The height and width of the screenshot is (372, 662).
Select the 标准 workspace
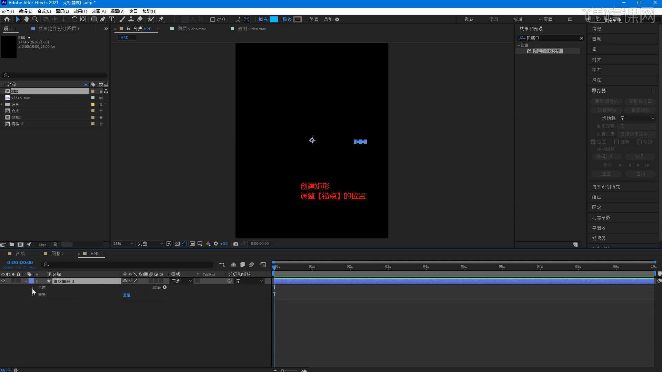(x=518, y=19)
